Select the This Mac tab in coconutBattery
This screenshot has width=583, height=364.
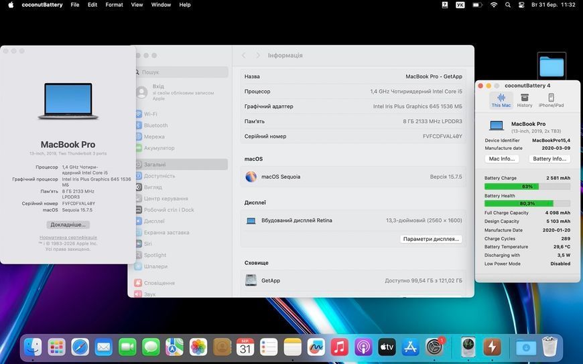point(501,100)
